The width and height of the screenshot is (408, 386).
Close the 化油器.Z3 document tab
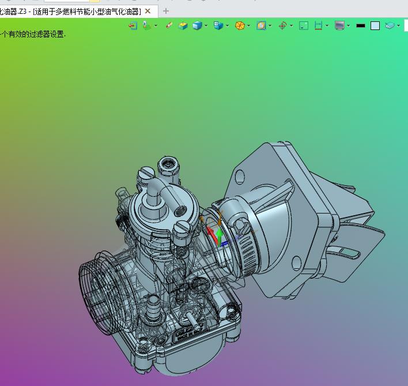148,11
